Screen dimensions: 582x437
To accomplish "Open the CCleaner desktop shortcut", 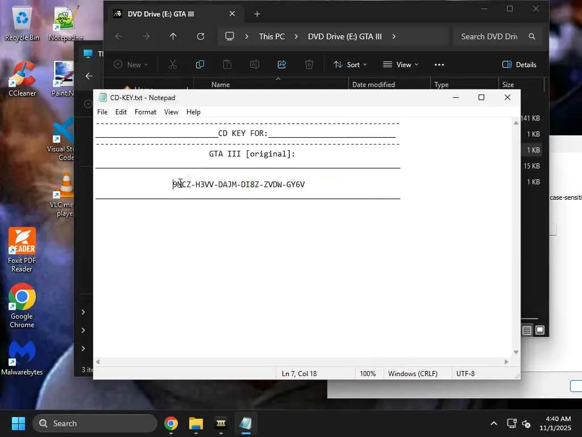I will pyautogui.click(x=22, y=80).
